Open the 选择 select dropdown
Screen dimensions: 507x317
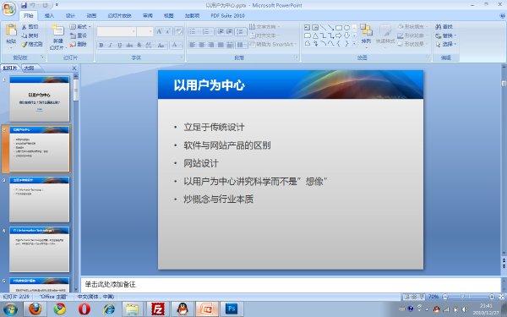(446, 44)
